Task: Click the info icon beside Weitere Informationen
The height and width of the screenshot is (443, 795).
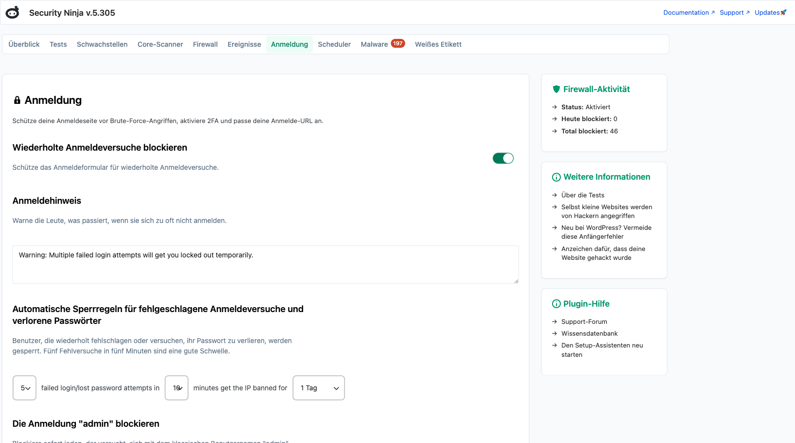Action: pos(556,177)
